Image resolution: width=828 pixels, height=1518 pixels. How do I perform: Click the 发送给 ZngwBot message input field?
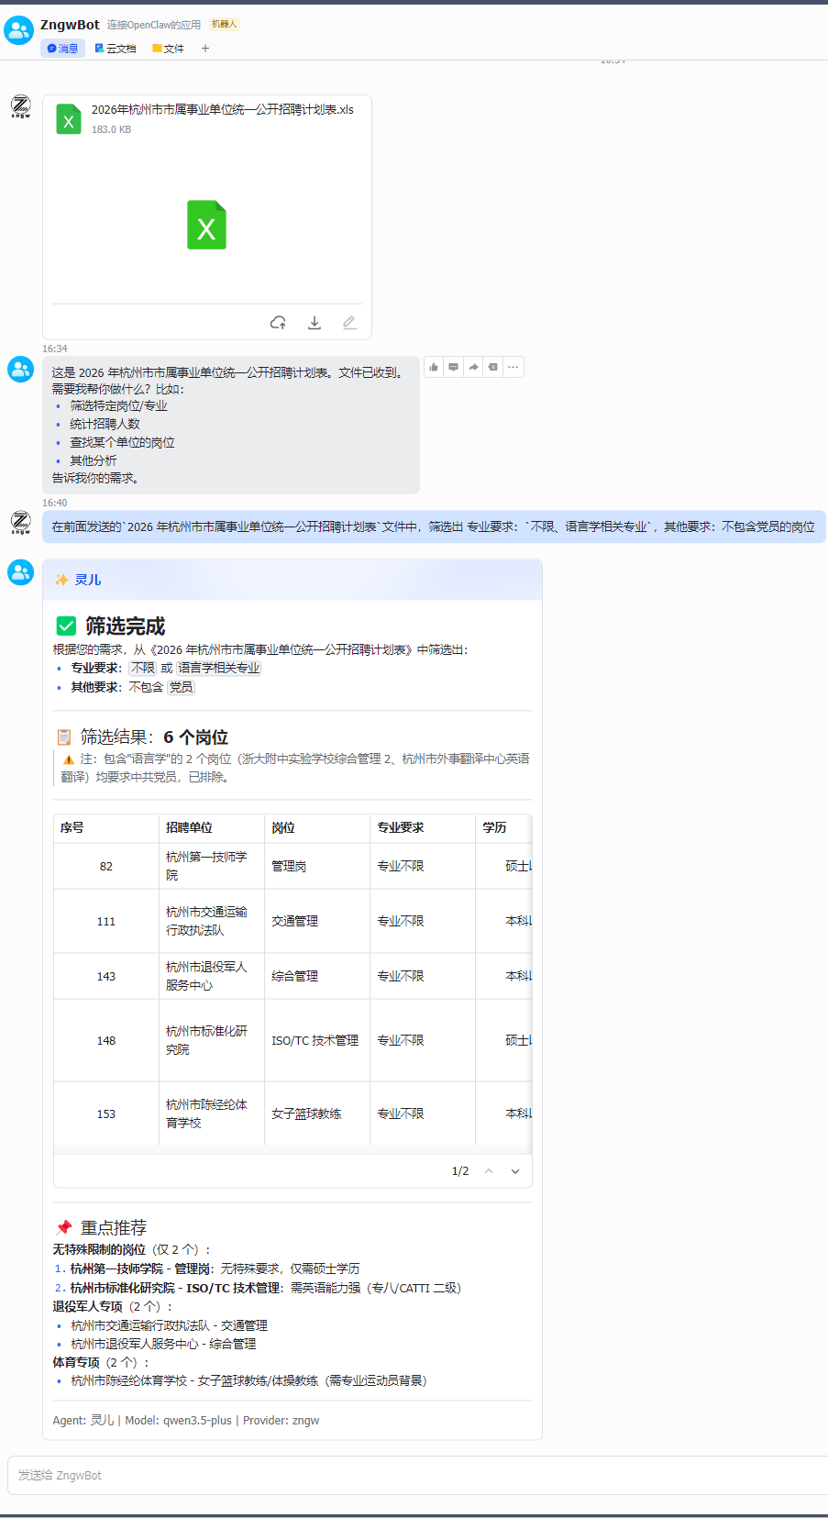pyautogui.click(x=413, y=1475)
